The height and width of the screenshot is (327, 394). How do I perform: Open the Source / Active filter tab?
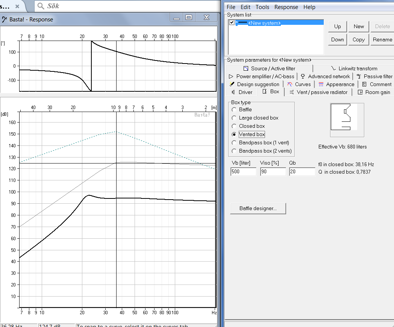[269, 68]
